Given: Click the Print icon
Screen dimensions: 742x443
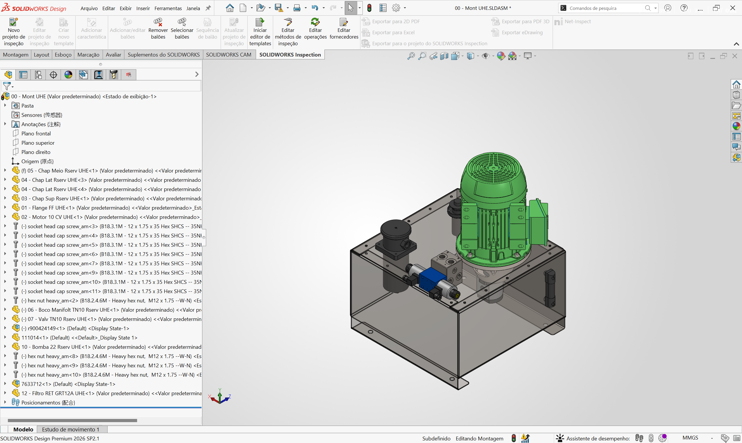Looking at the screenshot, I should [x=297, y=8].
